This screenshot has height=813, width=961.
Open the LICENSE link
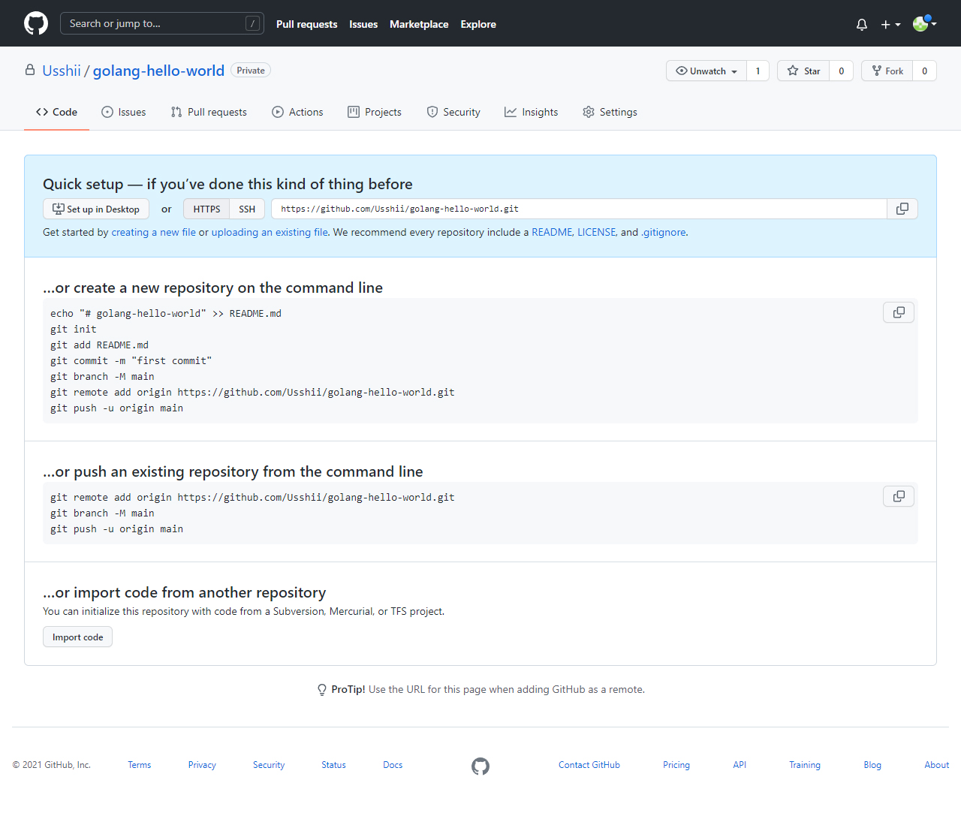coord(597,232)
